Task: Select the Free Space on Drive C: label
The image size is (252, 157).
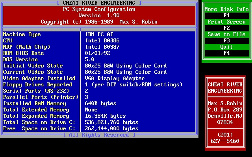Action: coord(39,128)
